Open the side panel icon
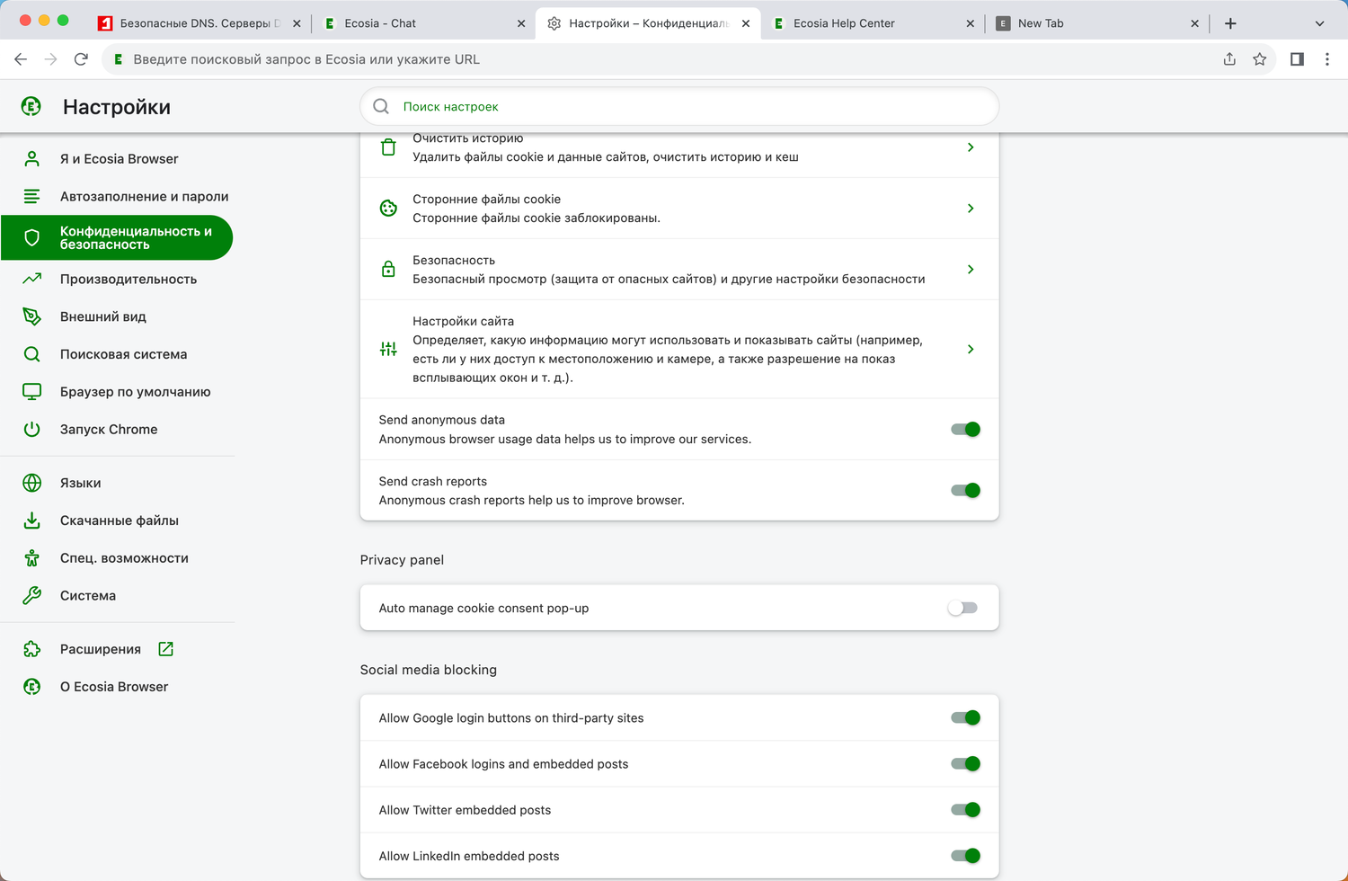The width and height of the screenshot is (1348, 881). click(1297, 59)
